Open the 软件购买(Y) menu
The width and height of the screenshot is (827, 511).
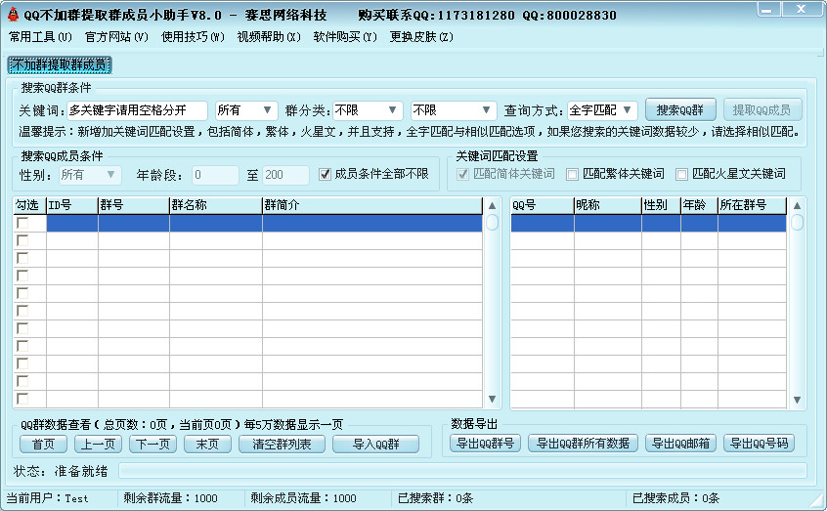point(345,37)
